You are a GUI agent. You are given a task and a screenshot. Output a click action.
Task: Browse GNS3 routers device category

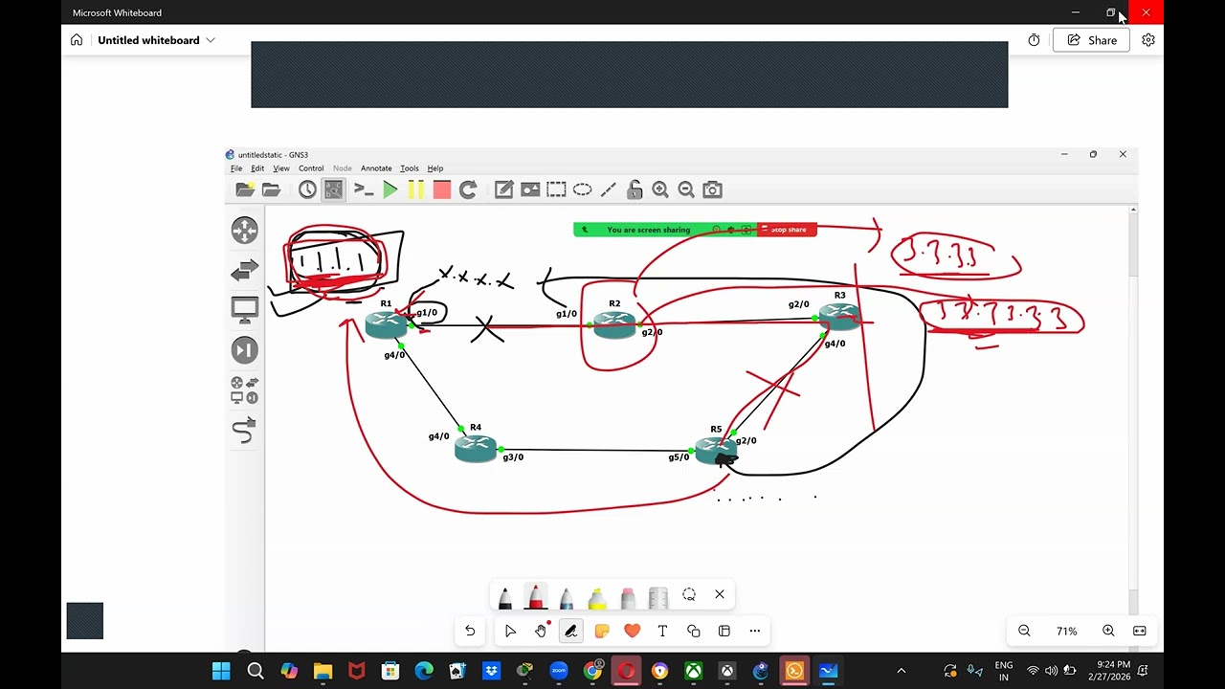tap(245, 230)
